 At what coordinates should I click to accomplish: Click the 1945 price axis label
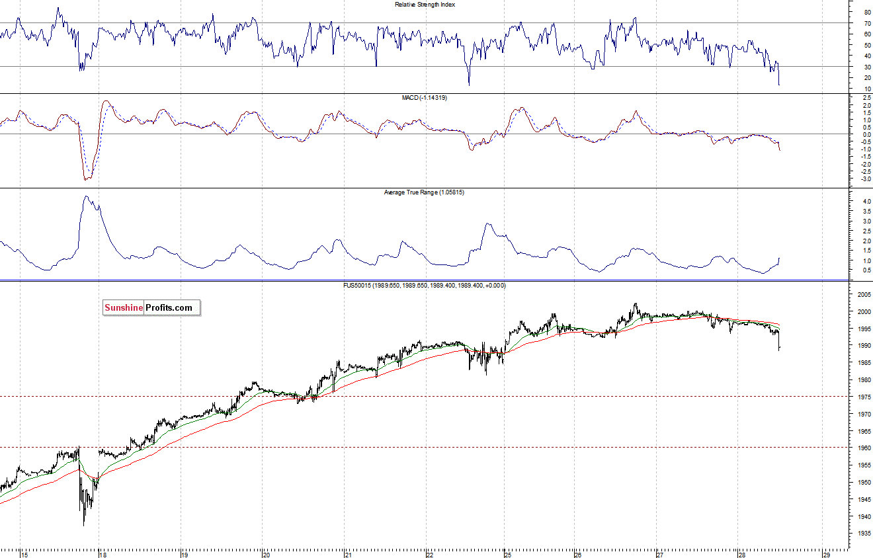click(x=863, y=500)
